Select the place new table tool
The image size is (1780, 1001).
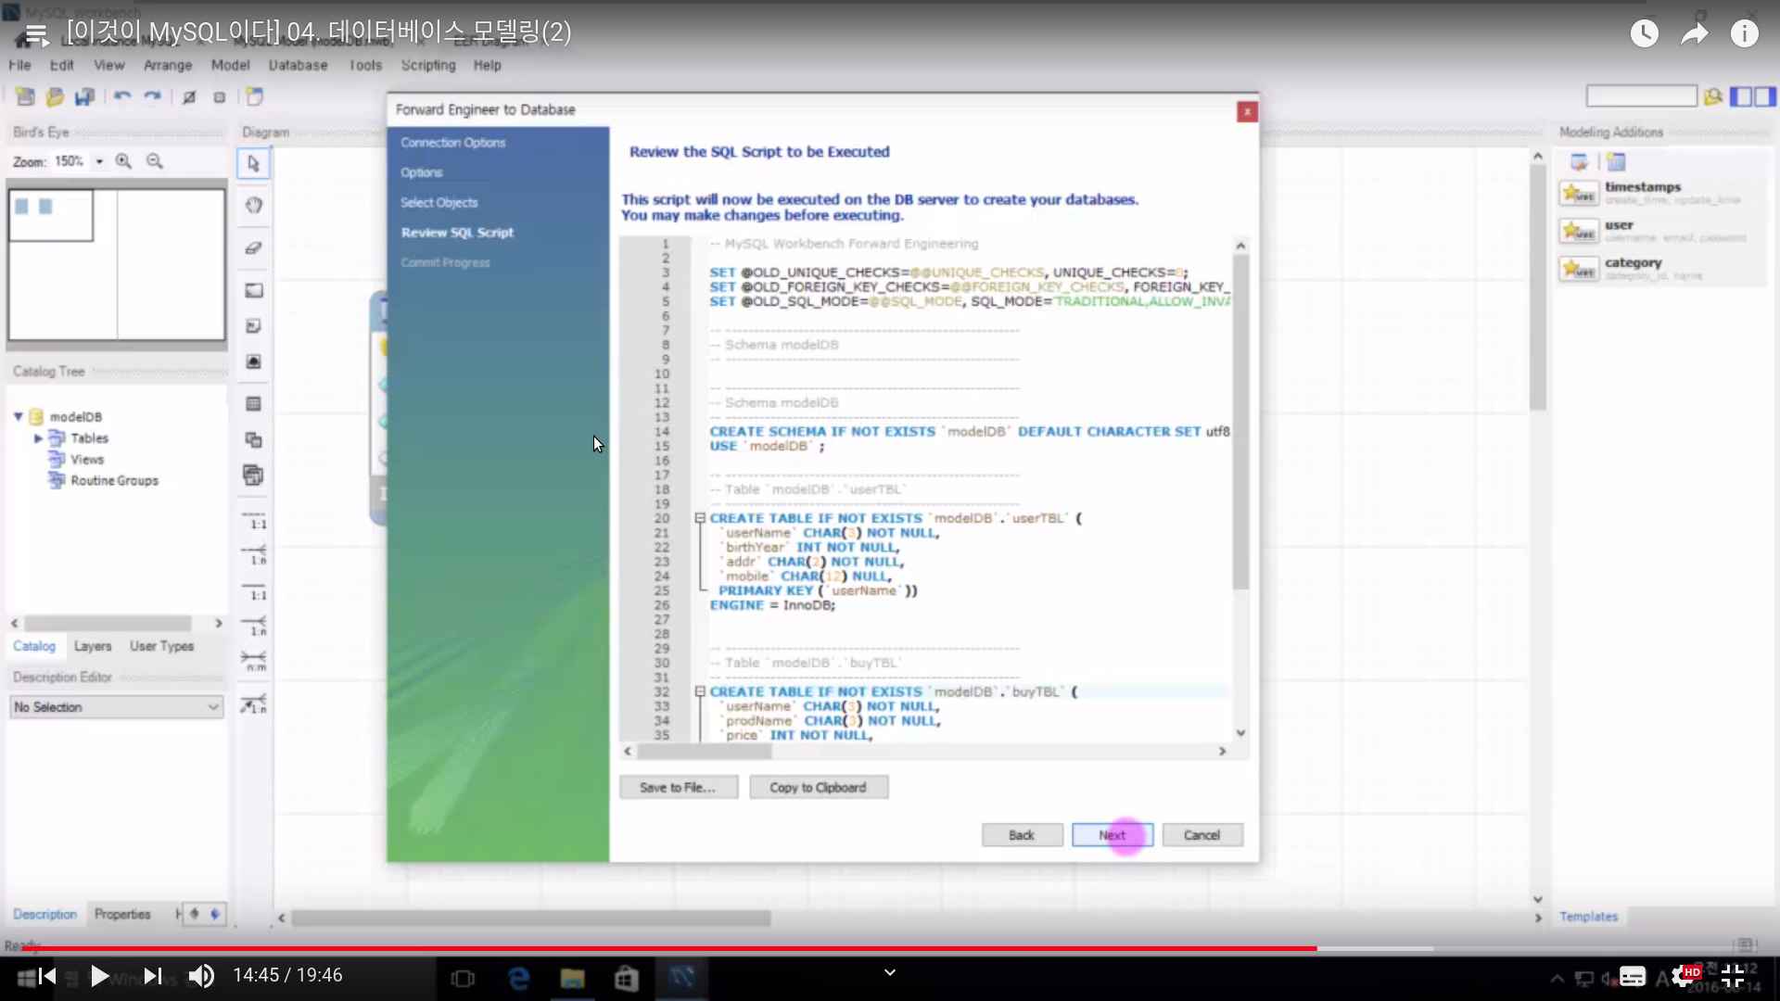point(253,404)
